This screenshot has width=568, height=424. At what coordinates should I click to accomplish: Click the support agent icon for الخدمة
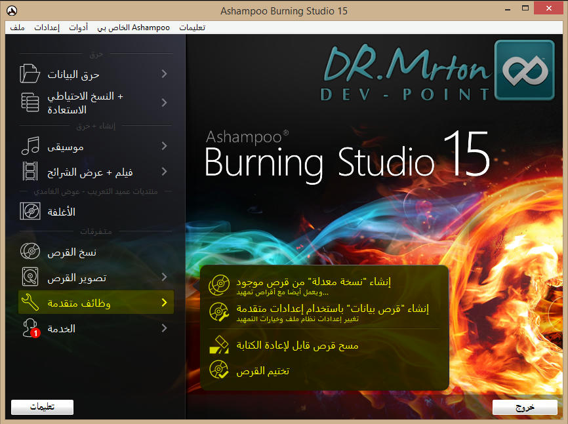(x=30, y=328)
